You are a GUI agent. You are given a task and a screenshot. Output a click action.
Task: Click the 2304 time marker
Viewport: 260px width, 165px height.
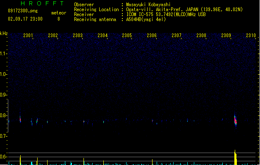(x=103, y=35)
